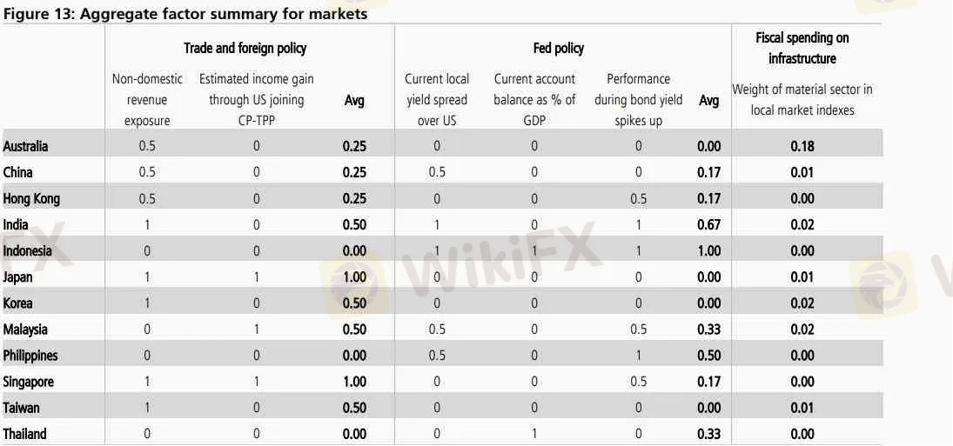Click the Non-domestic revenue exposure column header
The height and width of the screenshot is (446, 953).
click(147, 100)
